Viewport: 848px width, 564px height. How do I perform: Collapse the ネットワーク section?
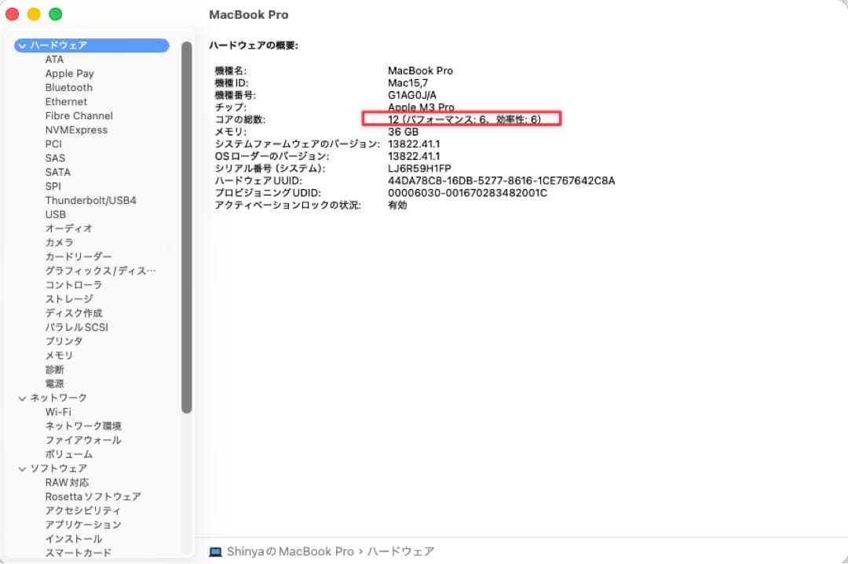(x=21, y=398)
